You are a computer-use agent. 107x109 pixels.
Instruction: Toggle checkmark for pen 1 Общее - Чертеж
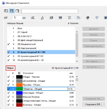coord(9,77)
